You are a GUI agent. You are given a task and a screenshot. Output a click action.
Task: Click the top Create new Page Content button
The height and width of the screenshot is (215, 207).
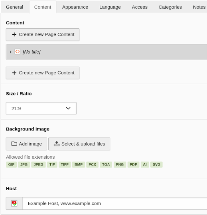click(43, 35)
